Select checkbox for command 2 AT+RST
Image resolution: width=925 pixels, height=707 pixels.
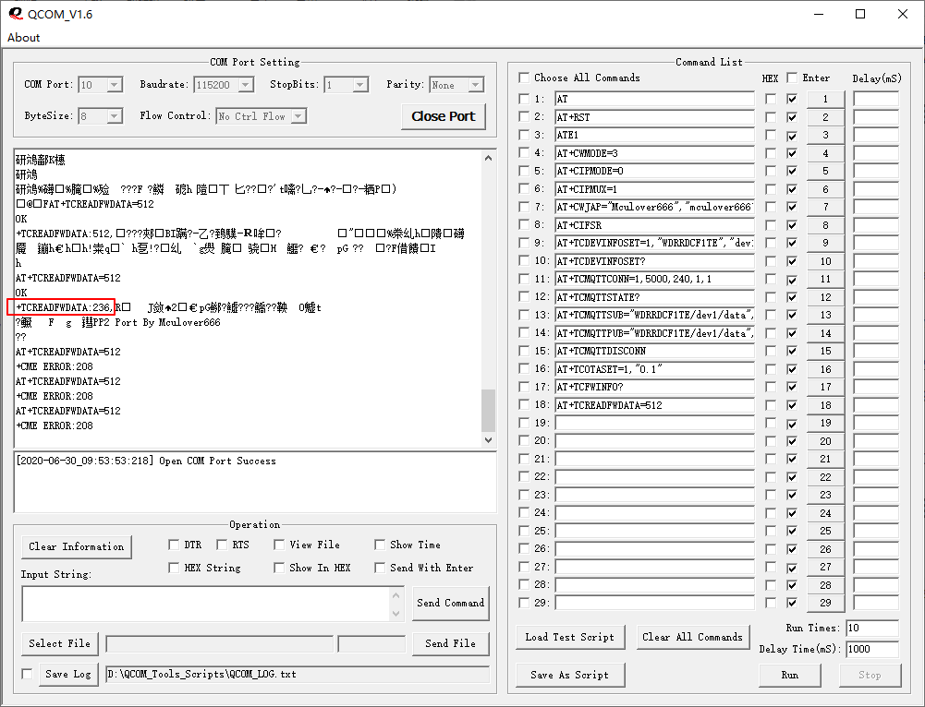pos(524,116)
